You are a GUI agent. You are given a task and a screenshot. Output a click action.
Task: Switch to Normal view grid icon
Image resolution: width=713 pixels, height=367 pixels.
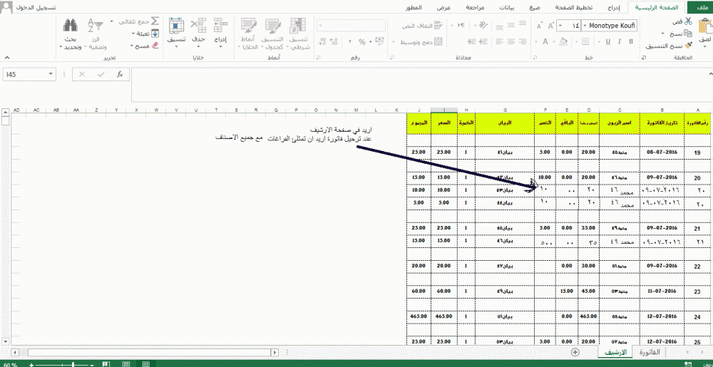[146, 364]
